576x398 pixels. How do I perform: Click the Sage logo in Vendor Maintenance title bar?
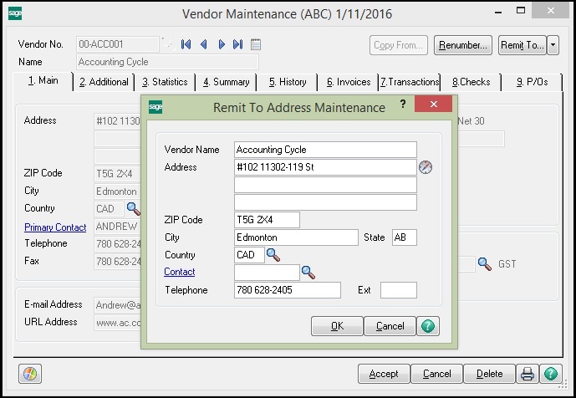[x=15, y=13]
